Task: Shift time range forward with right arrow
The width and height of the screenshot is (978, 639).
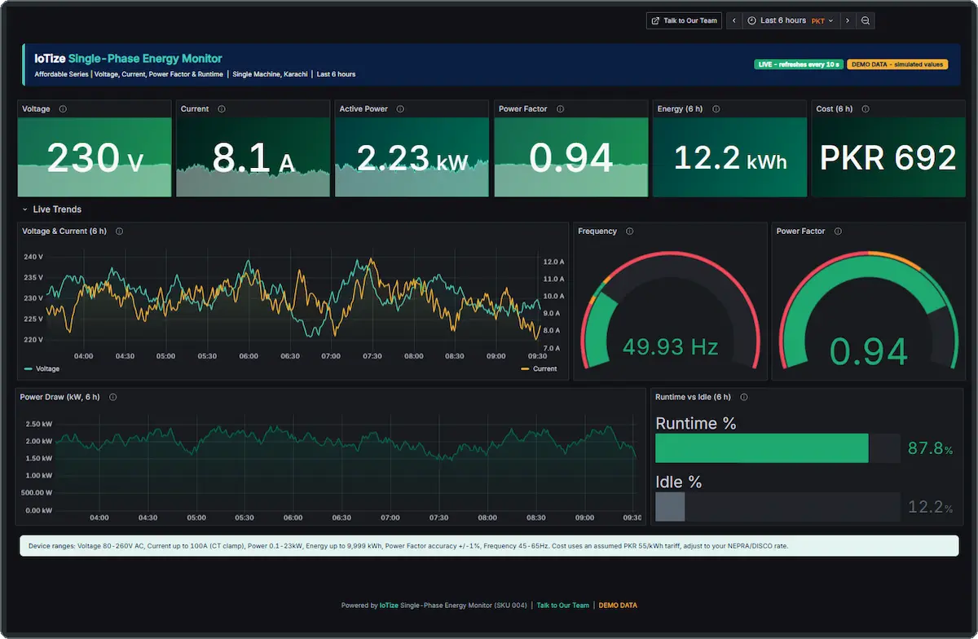Action: point(848,20)
